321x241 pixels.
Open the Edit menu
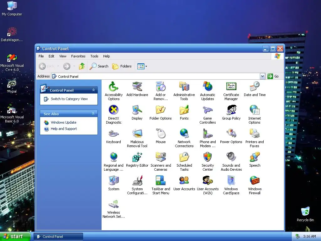51,56
